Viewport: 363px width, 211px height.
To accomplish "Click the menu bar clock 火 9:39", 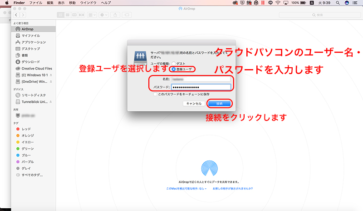I will [x=324, y=3].
